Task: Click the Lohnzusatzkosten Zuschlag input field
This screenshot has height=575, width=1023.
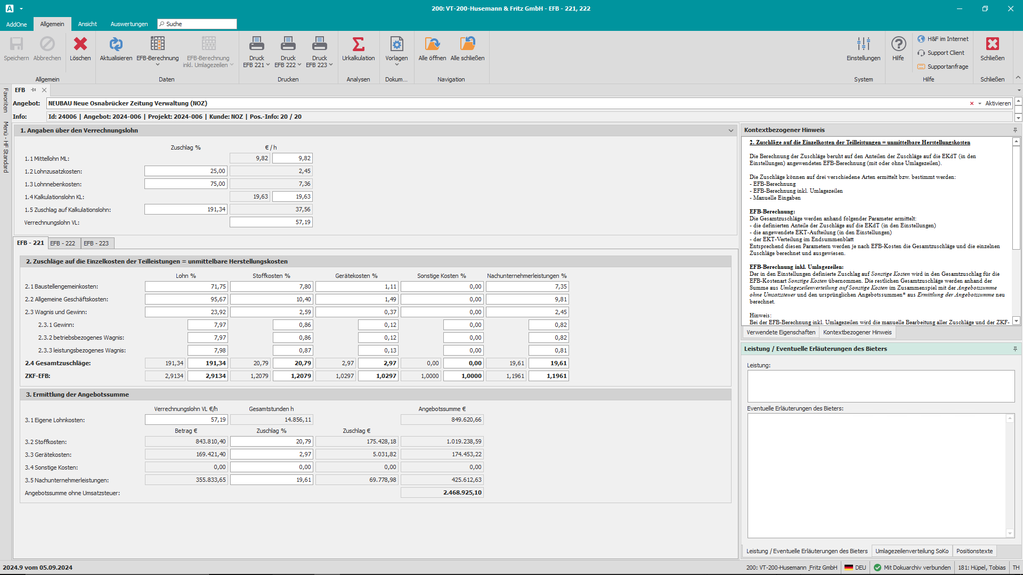Action: (x=185, y=171)
